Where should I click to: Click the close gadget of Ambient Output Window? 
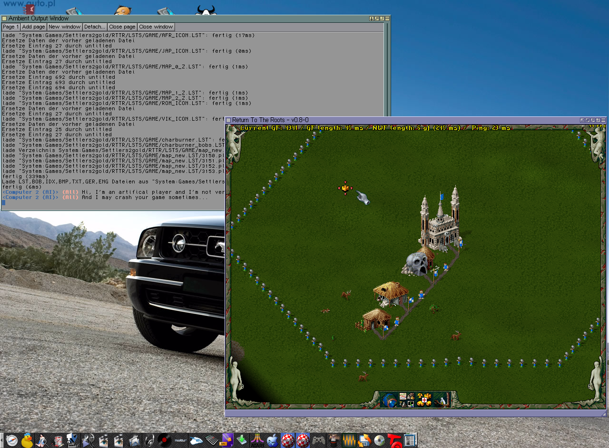click(4, 18)
